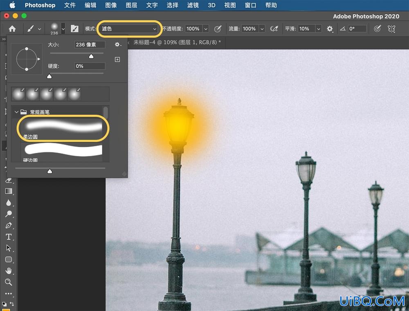Screen dimensions: 409x311
Task: Click the 大小 brush size field
Action: tap(90, 45)
